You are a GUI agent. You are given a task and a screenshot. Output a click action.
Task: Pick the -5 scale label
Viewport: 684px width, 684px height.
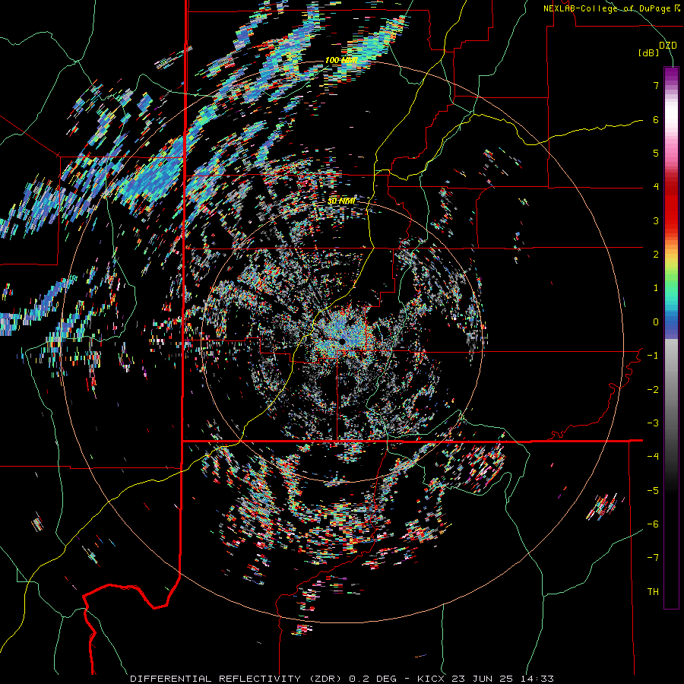tap(653, 491)
